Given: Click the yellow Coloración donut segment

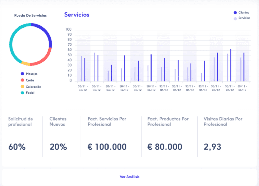Looking at the screenshot, I should 26,64.
